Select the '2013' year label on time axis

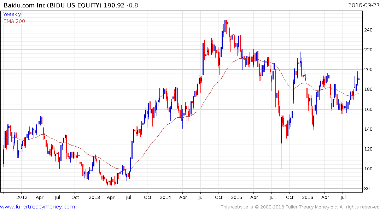pyautogui.click(x=94, y=197)
